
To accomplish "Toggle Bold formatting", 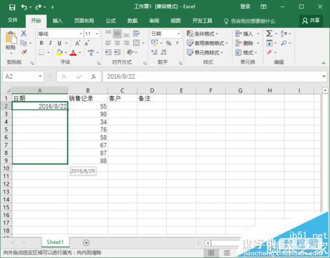I will coord(42,43).
